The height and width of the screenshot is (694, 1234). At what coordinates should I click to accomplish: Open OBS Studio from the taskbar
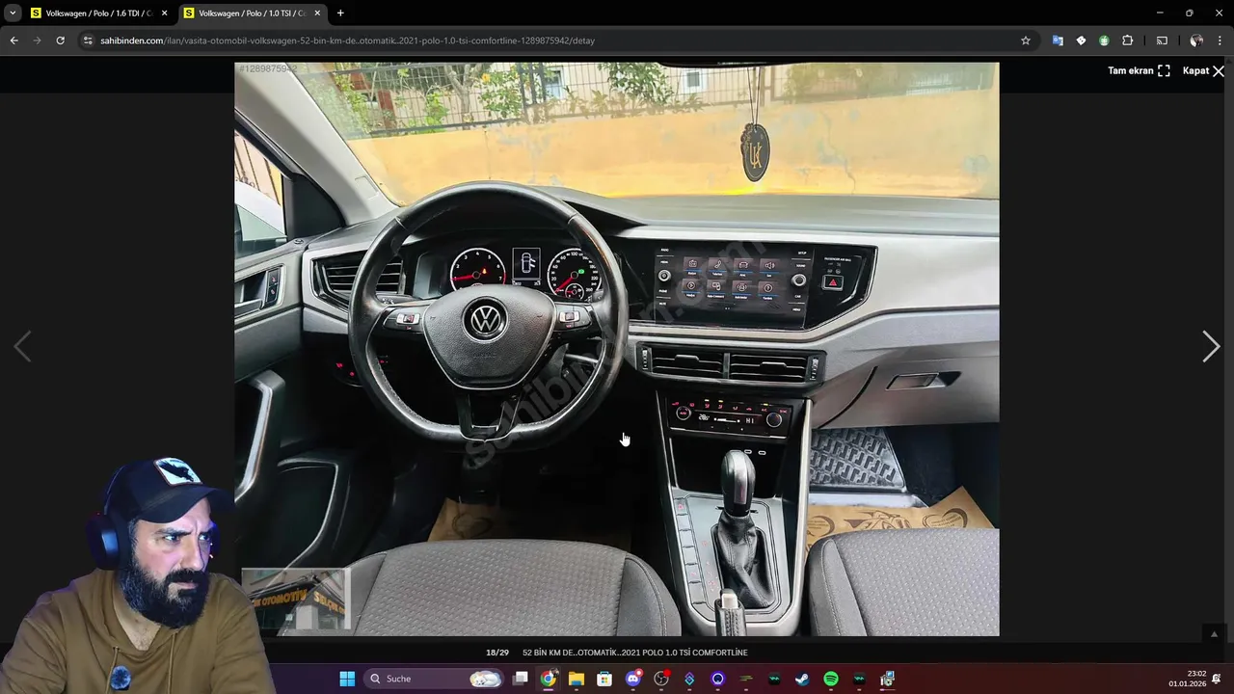click(x=661, y=679)
